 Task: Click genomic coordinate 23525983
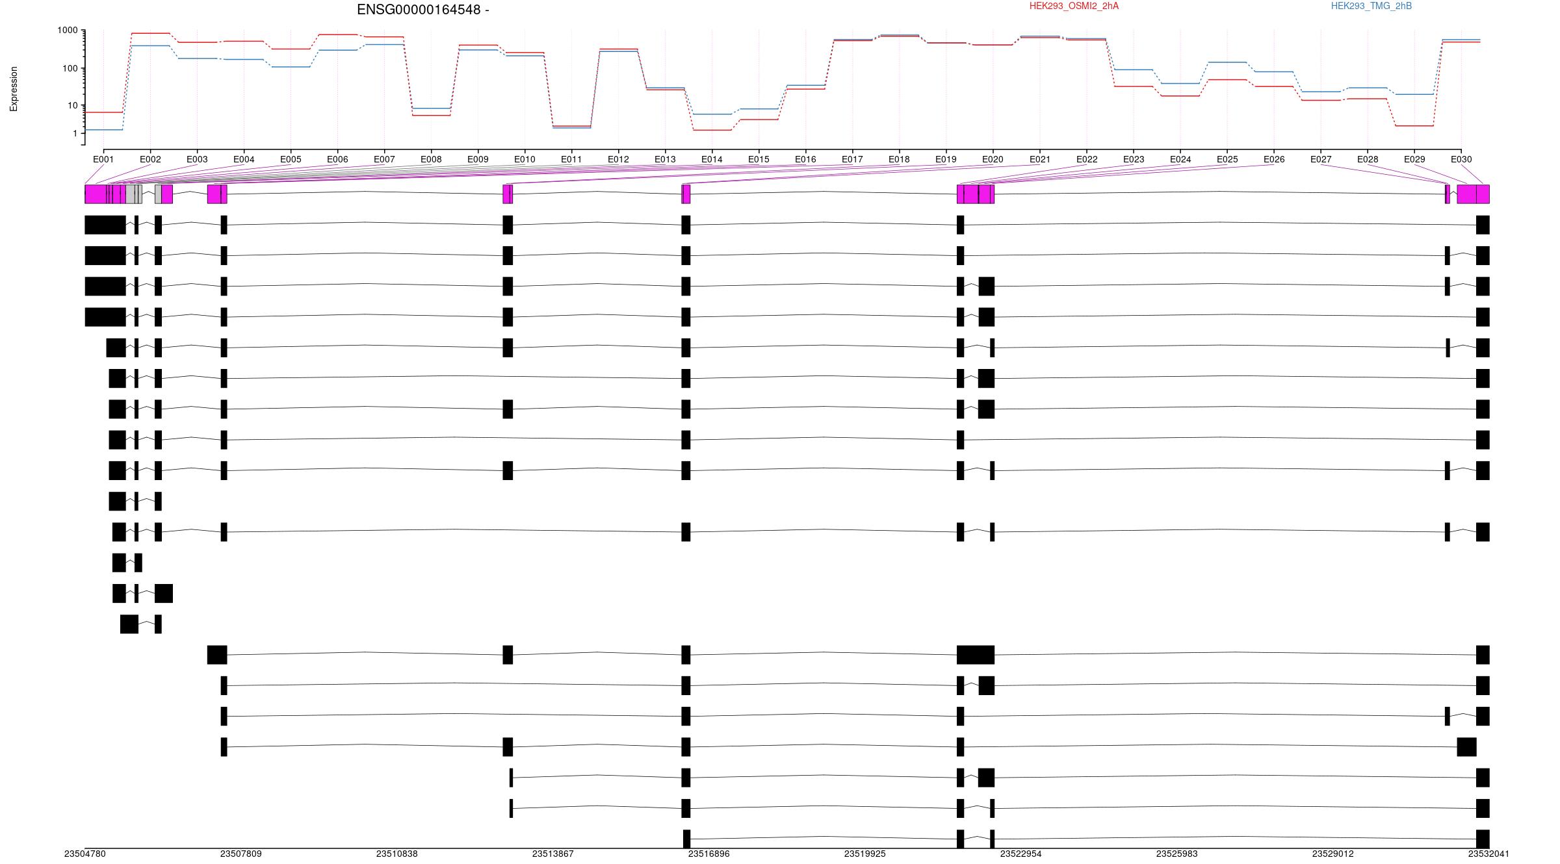[x=1177, y=854]
